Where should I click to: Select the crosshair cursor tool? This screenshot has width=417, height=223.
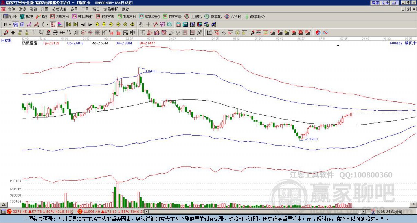148,25
